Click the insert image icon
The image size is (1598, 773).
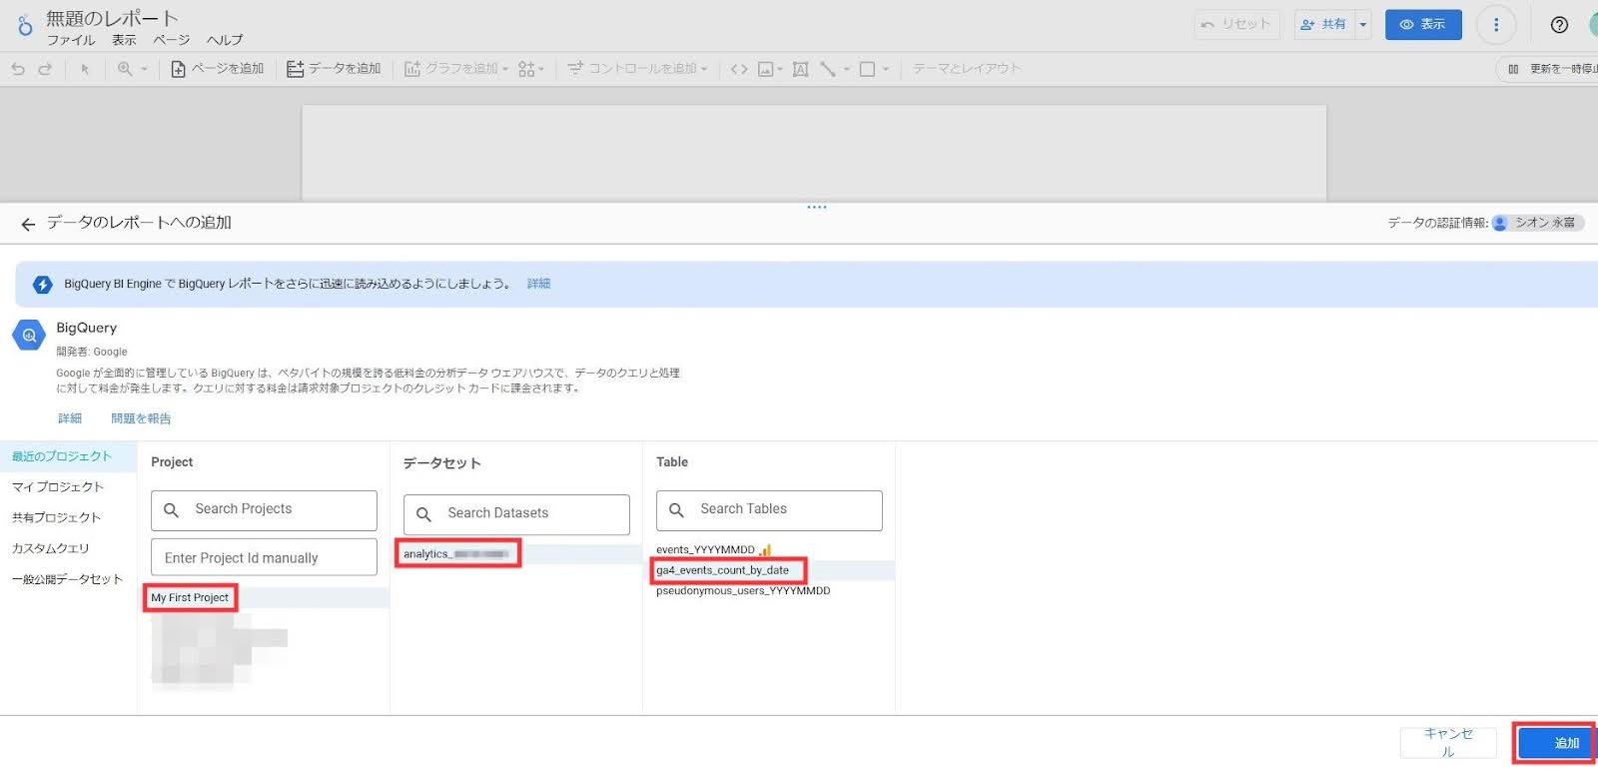[766, 69]
